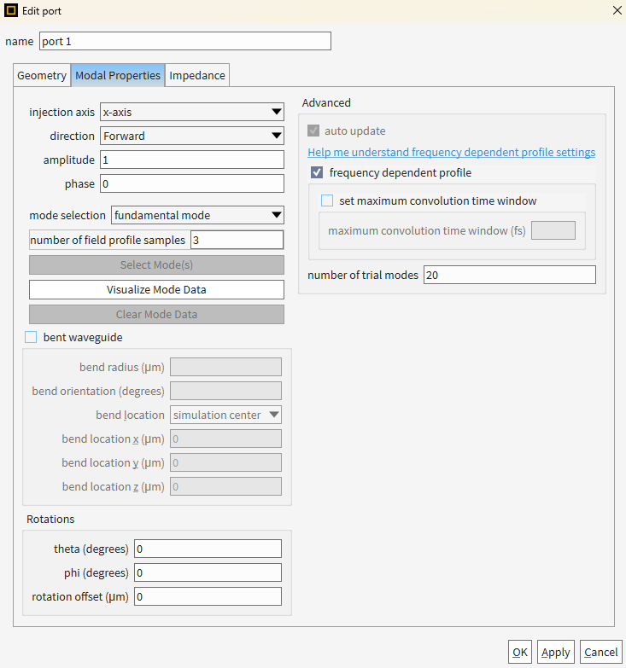Screen dimensions: 626x668
Task: Open the mode selection dropdown
Action: click(197, 215)
